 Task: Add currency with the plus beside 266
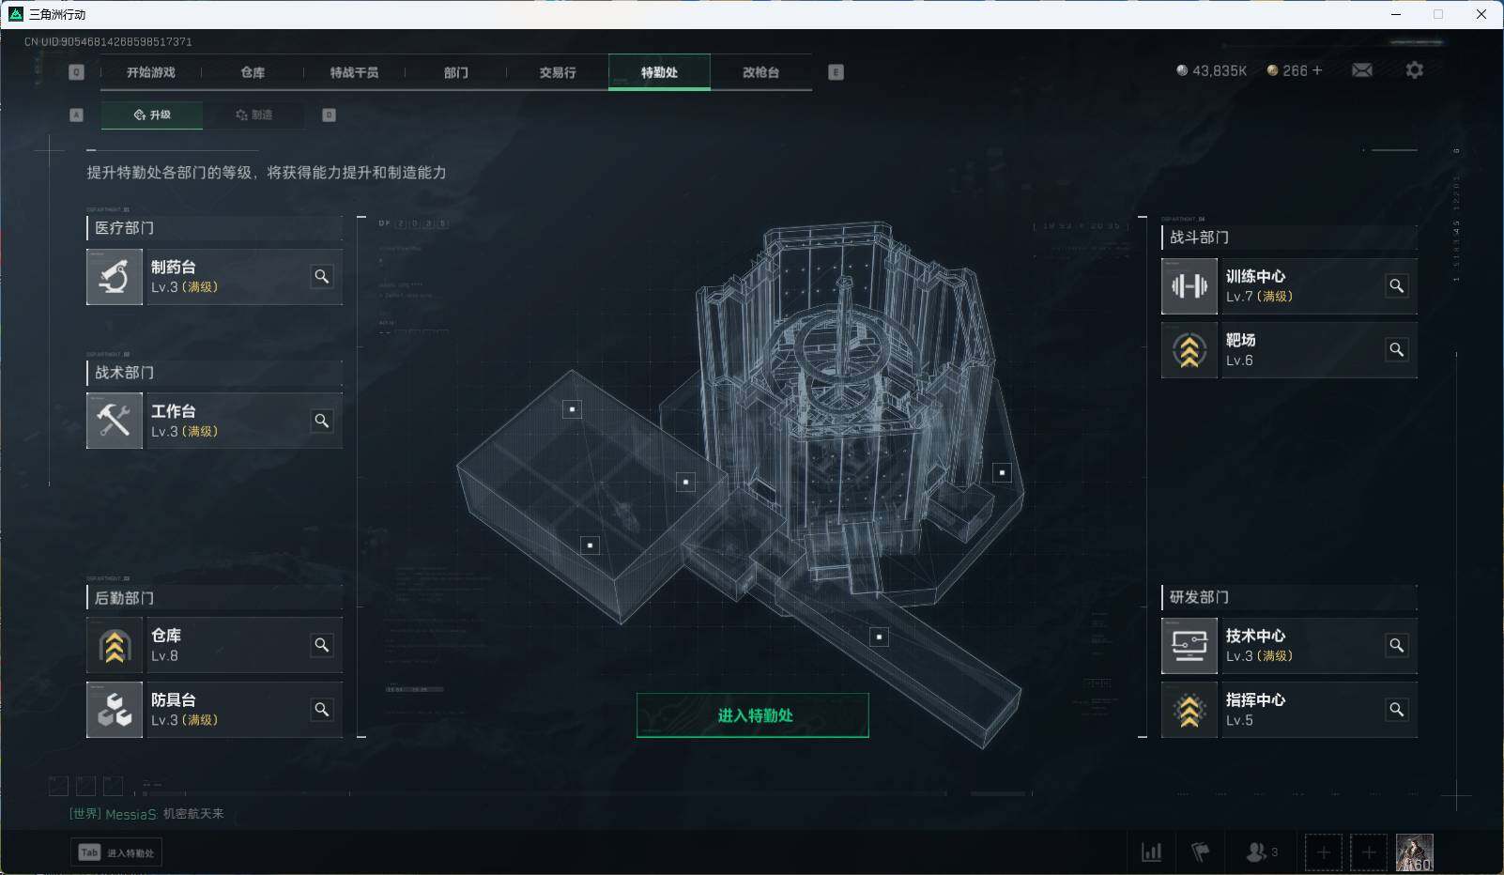(1316, 70)
